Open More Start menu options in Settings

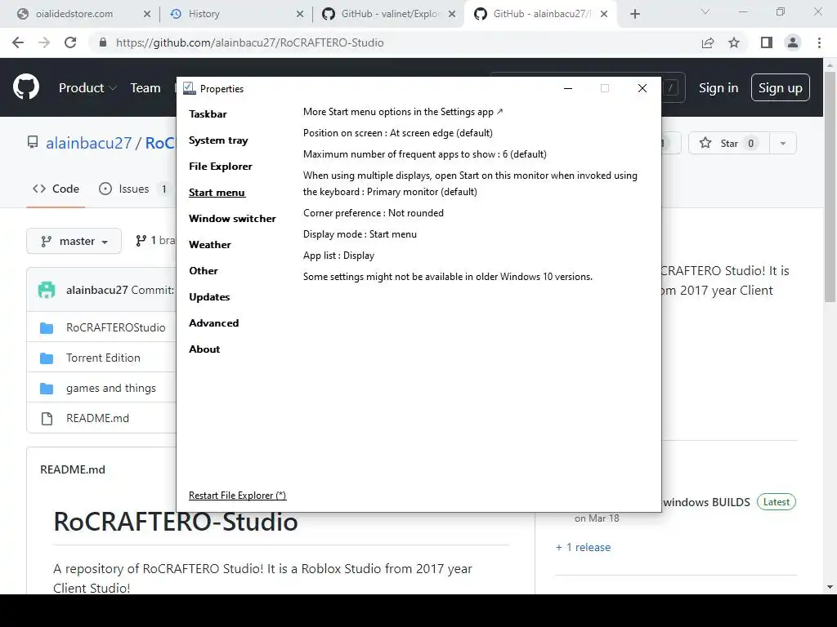(x=403, y=111)
